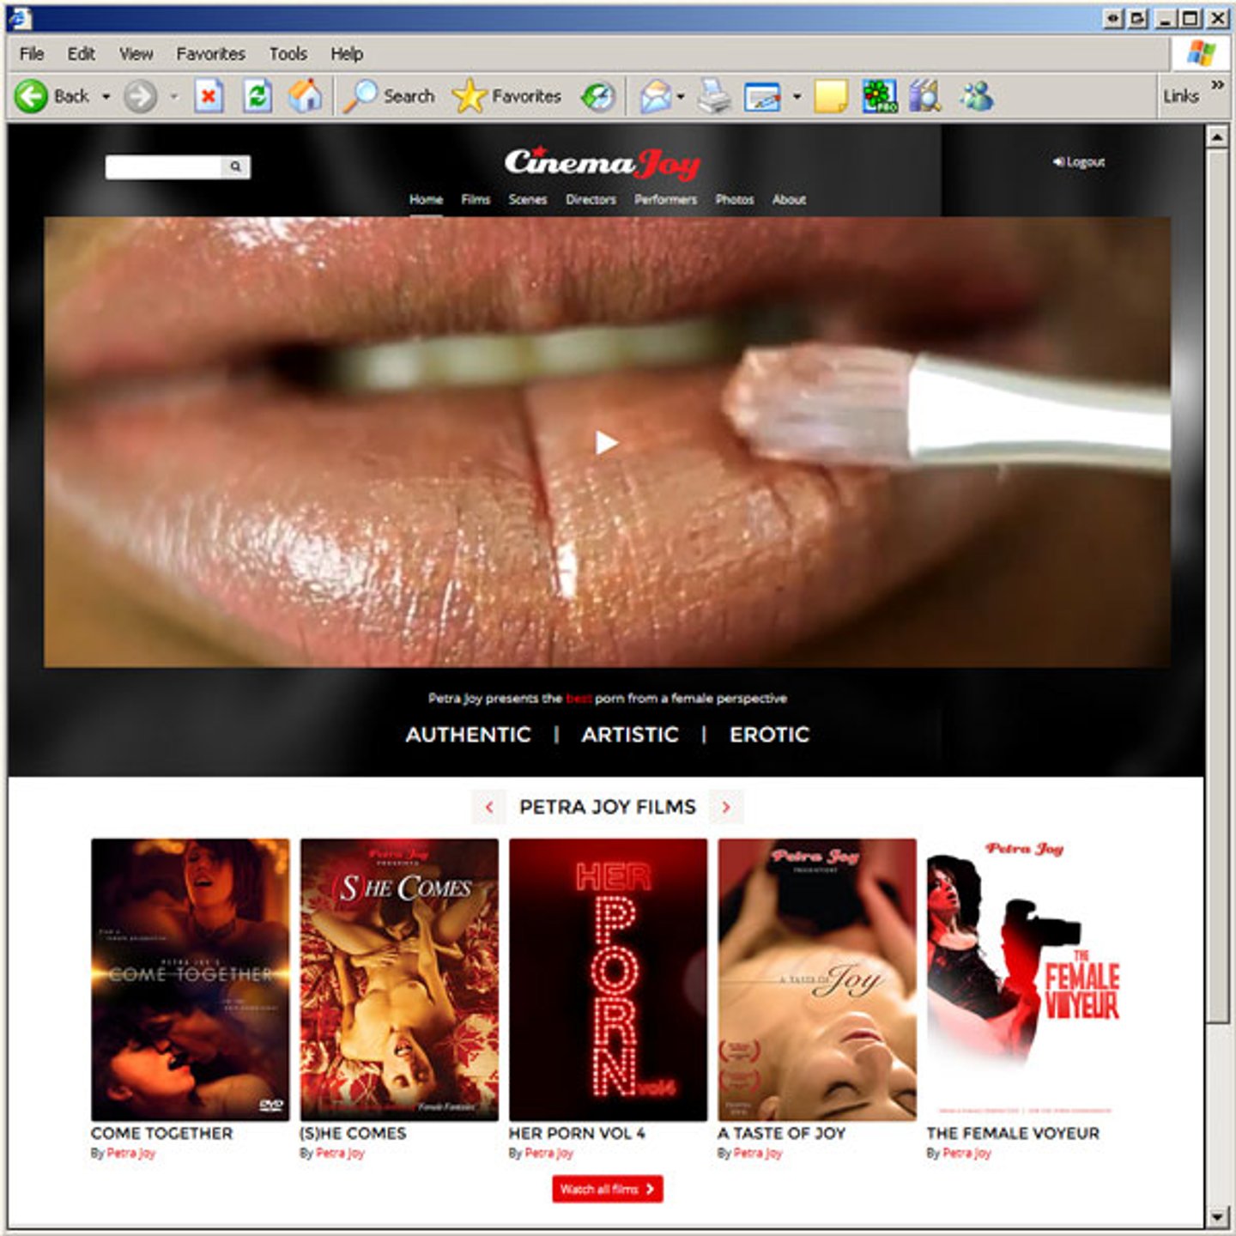This screenshot has width=1236, height=1236.
Task: Refresh the page with the Refresh icon
Action: pos(257,96)
